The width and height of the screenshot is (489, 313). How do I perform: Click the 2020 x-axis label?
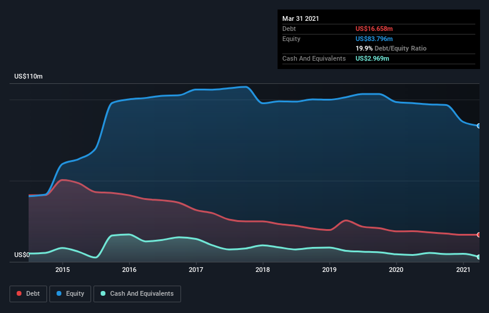point(396,270)
